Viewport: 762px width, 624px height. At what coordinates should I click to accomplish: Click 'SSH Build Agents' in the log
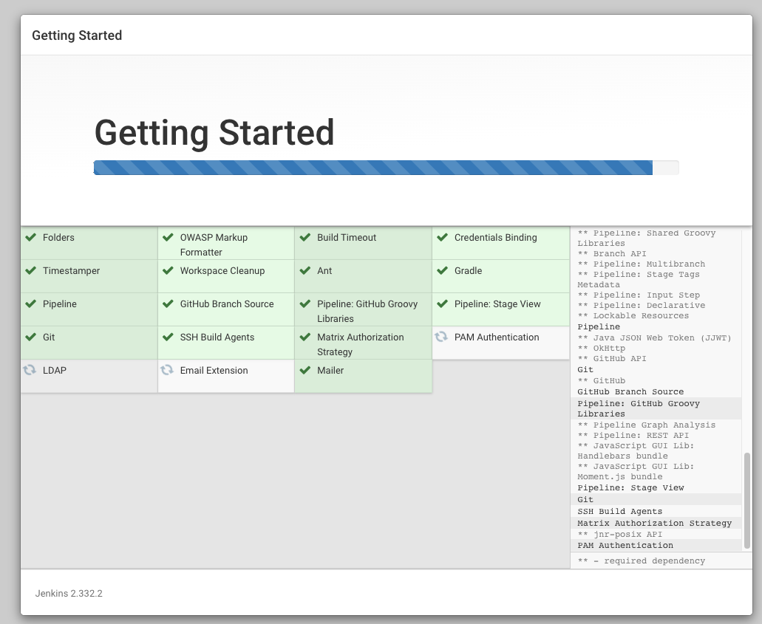pos(619,511)
